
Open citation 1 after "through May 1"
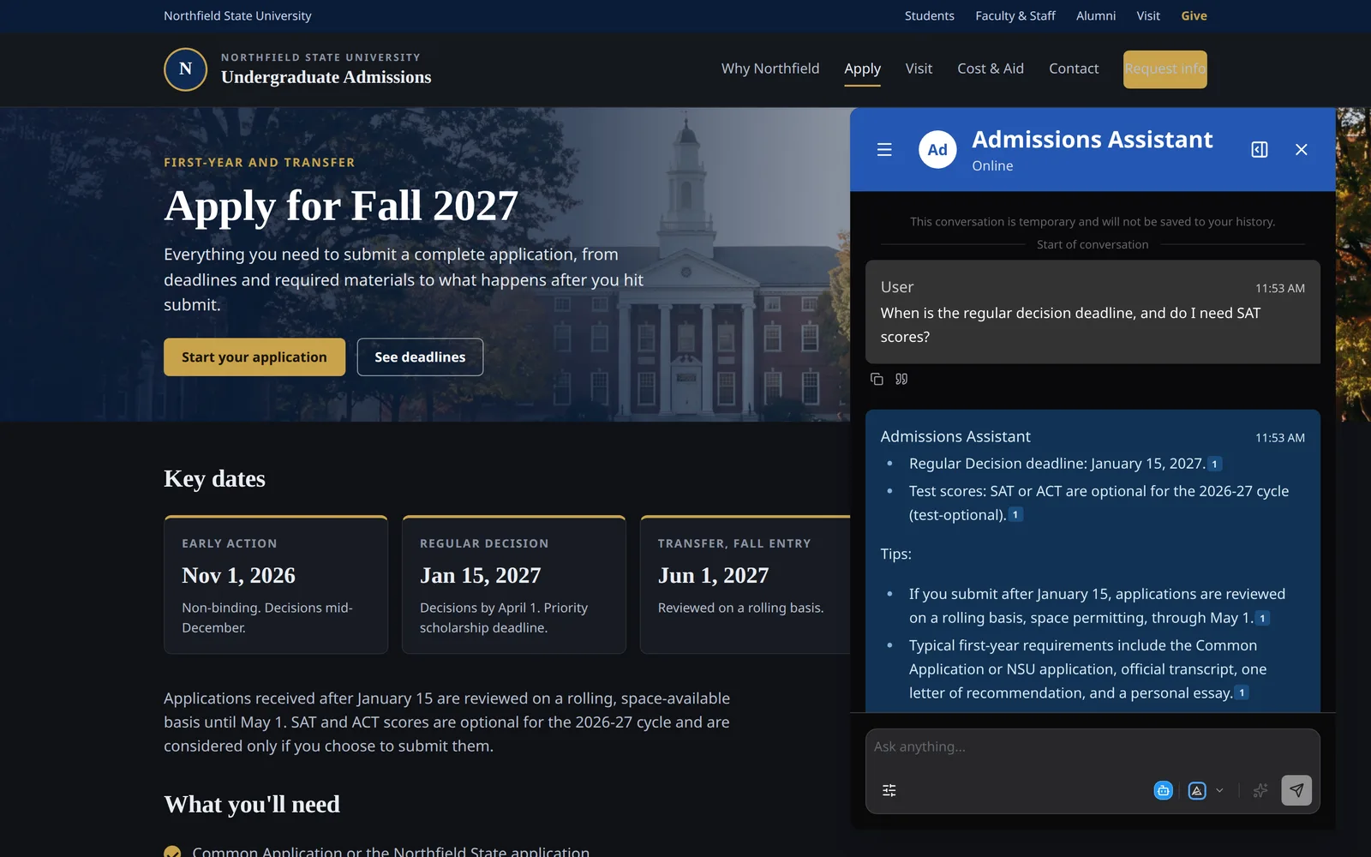point(1262,618)
